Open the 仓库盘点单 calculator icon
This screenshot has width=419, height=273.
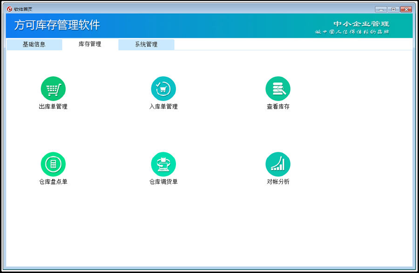point(53,164)
